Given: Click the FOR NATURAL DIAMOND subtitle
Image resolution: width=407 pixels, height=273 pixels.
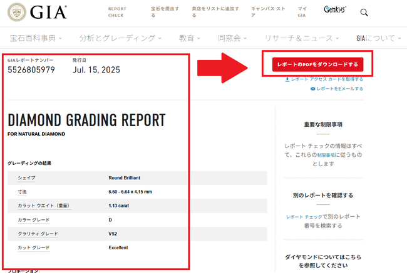Looking at the screenshot, I should click(x=36, y=134).
